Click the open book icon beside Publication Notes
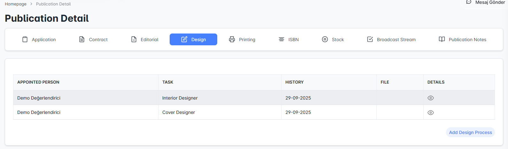Image resolution: width=508 pixels, height=149 pixels. click(442, 39)
